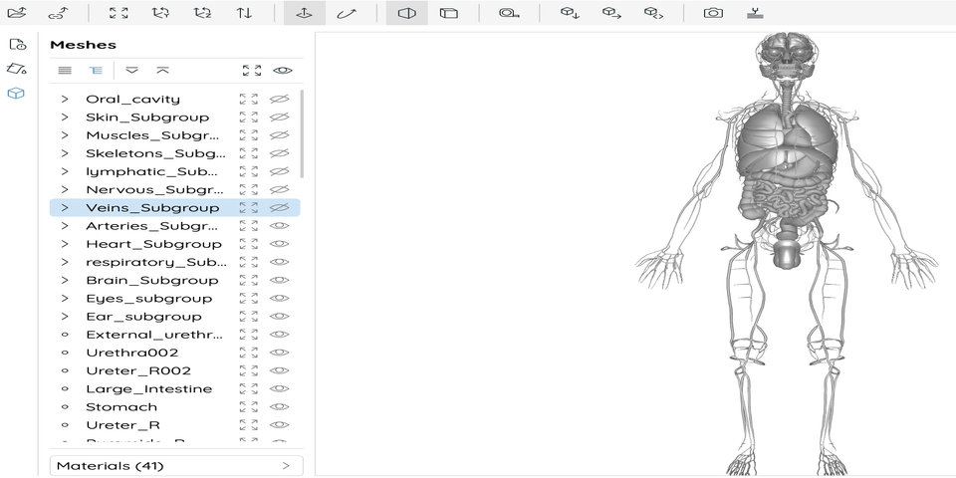Show the Veins_Subgroup meshes
This screenshot has width=956, height=478.
[279, 208]
